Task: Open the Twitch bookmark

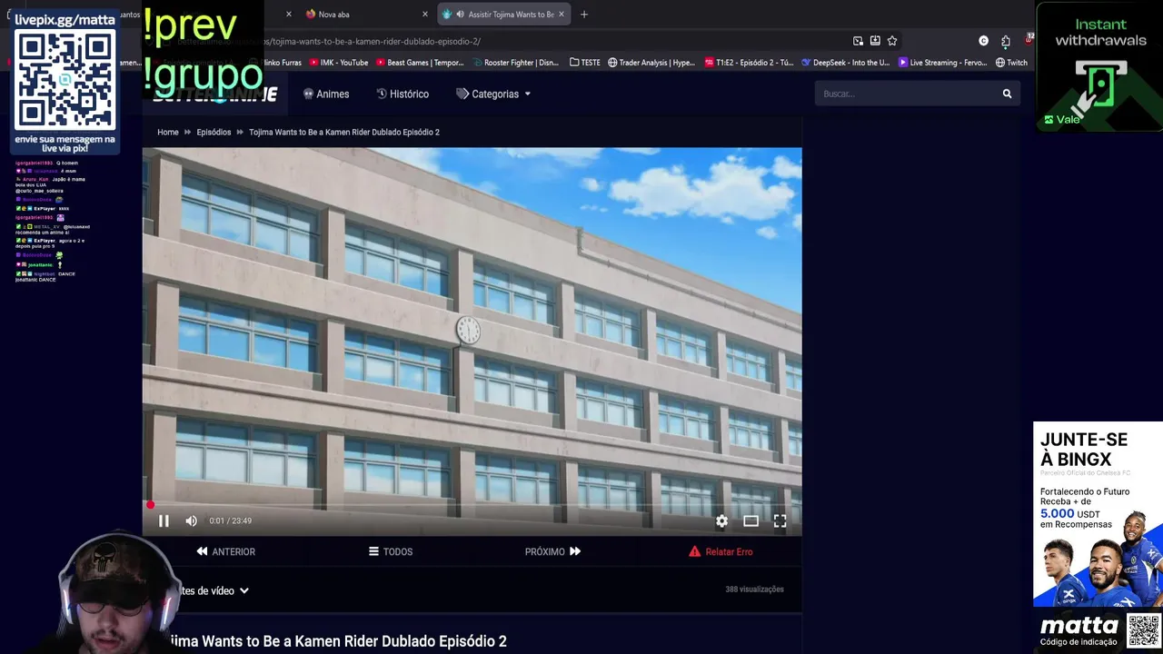Action: coord(1011,63)
